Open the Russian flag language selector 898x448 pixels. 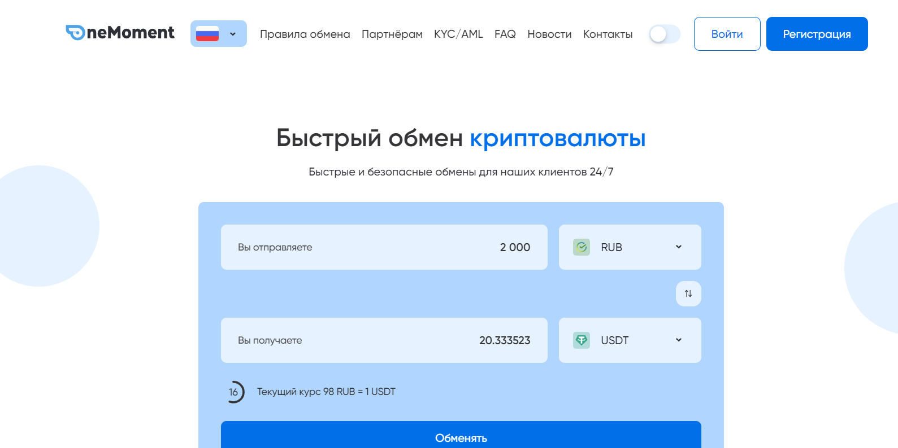point(219,33)
